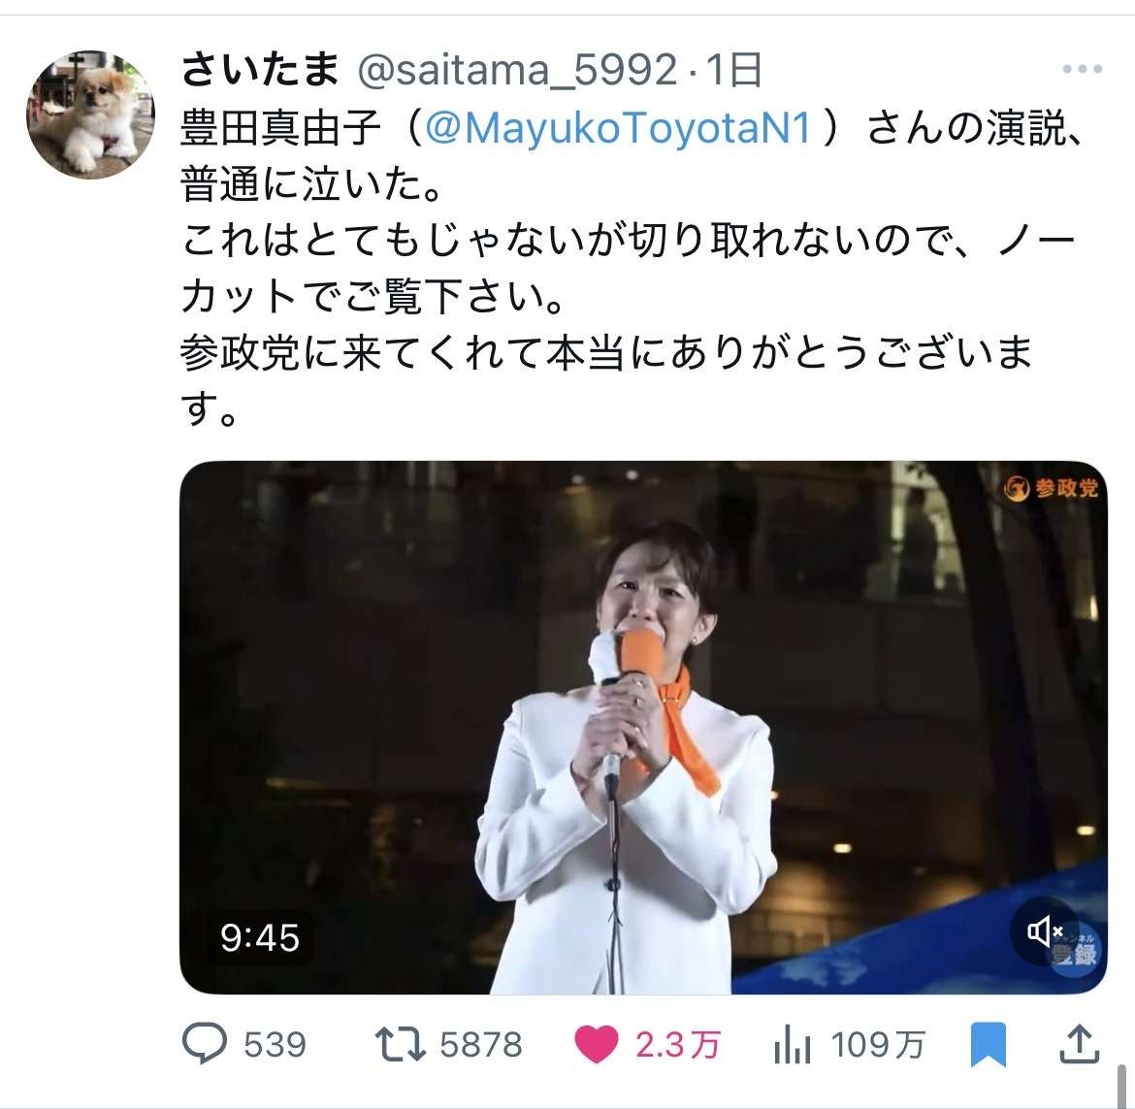
Task: Click the retweet arrows icon
Action: [x=400, y=1045]
